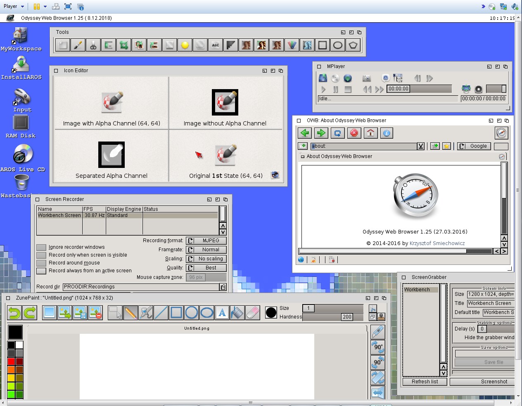This screenshot has height=406, width=522.
Task: Toggle Record around mouse option
Action: click(41, 263)
